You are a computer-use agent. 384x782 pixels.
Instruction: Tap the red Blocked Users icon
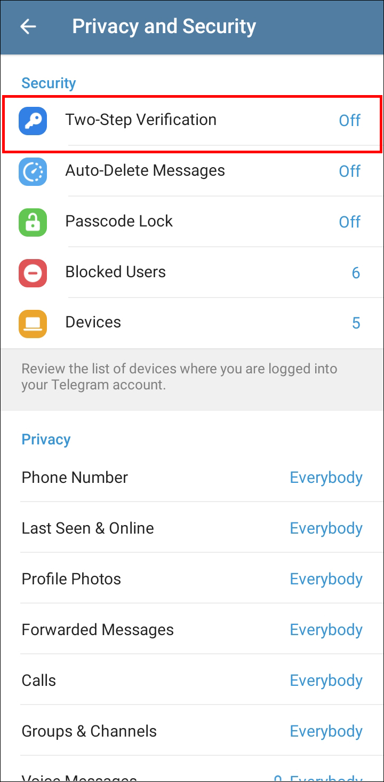pyautogui.click(x=33, y=272)
